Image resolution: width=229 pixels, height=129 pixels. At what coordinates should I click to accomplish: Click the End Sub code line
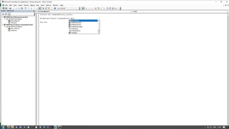tap(44, 22)
